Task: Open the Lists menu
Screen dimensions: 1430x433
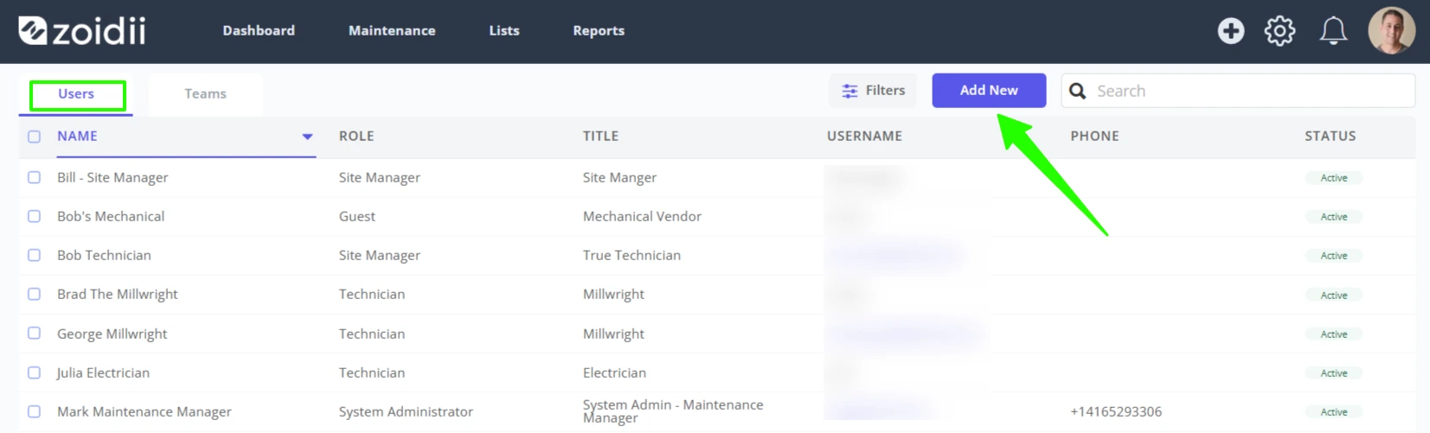Action: click(504, 30)
